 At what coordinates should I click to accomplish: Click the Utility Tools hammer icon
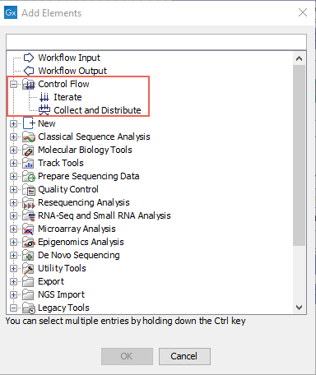[x=28, y=268]
